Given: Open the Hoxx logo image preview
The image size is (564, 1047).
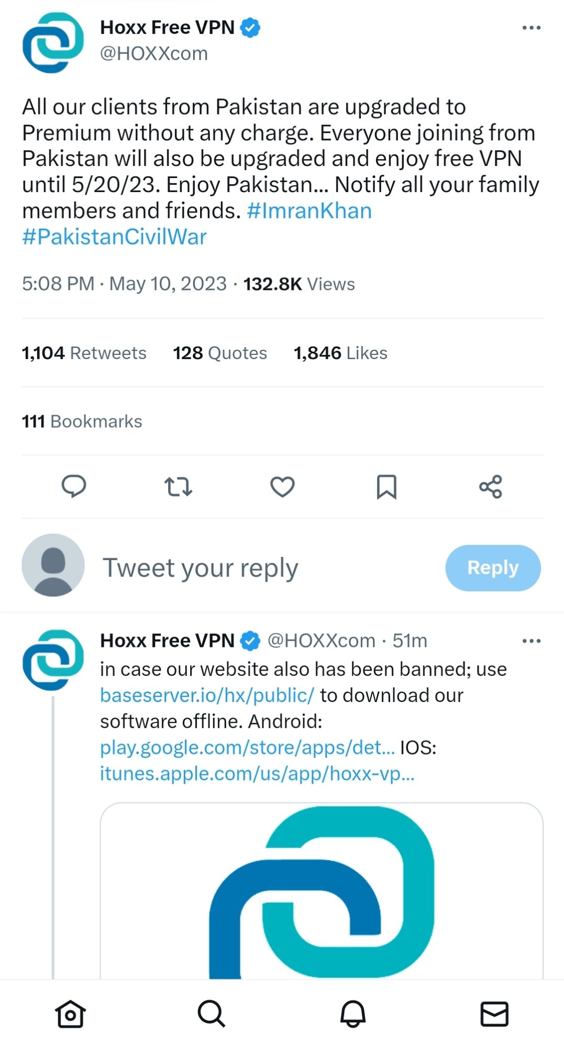Looking at the screenshot, I should pos(322,890).
